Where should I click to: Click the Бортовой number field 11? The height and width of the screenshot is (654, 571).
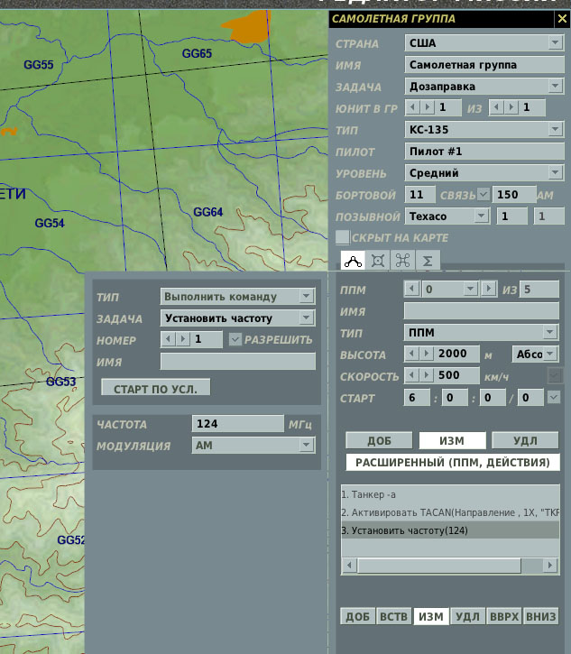420,194
